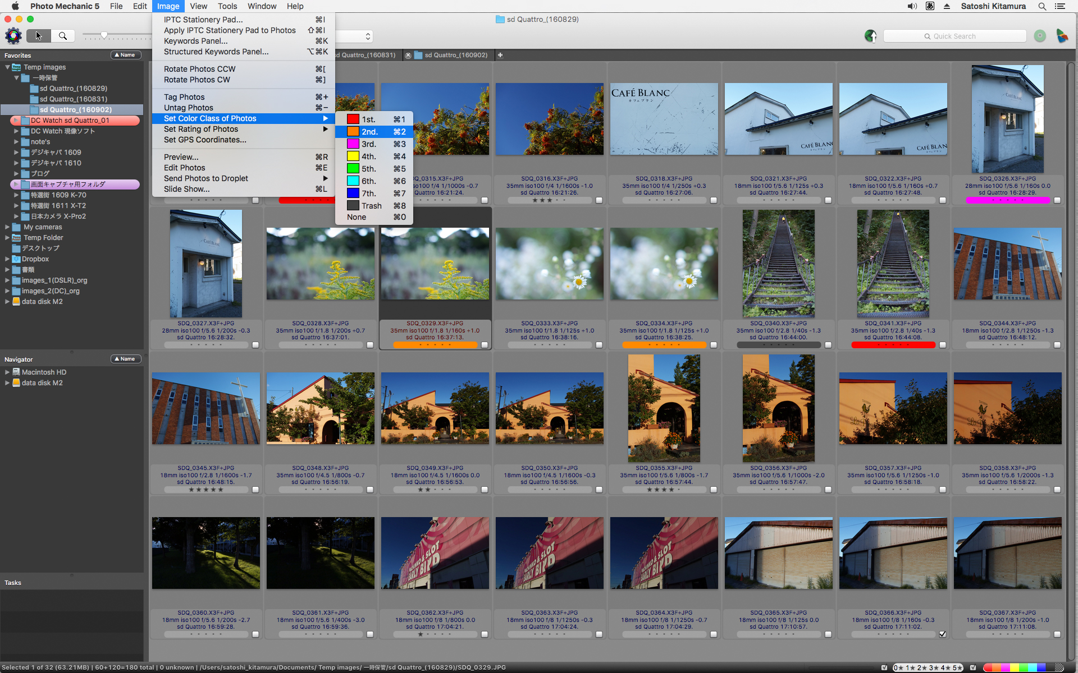1078x673 pixels.
Task: Select the magnifier zoom tool
Action: tap(63, 36)
